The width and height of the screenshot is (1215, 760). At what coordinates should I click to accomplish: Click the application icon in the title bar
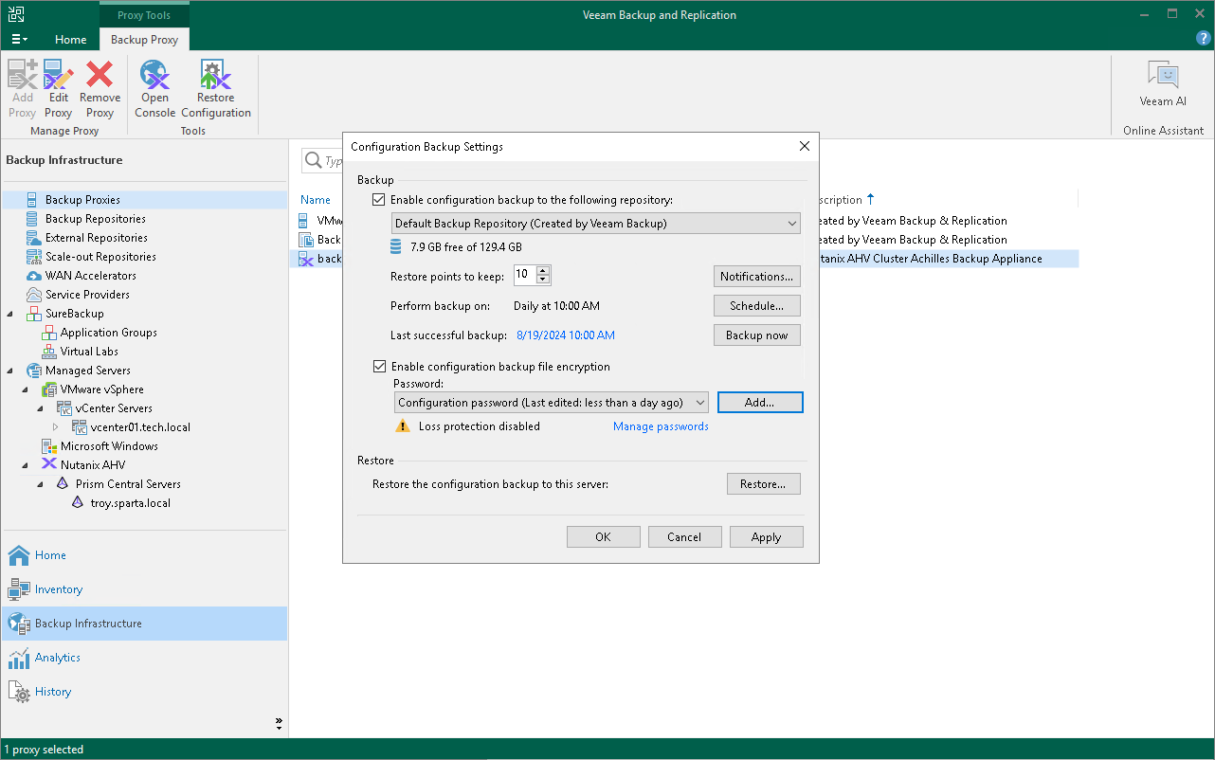(x=16, y=14)
